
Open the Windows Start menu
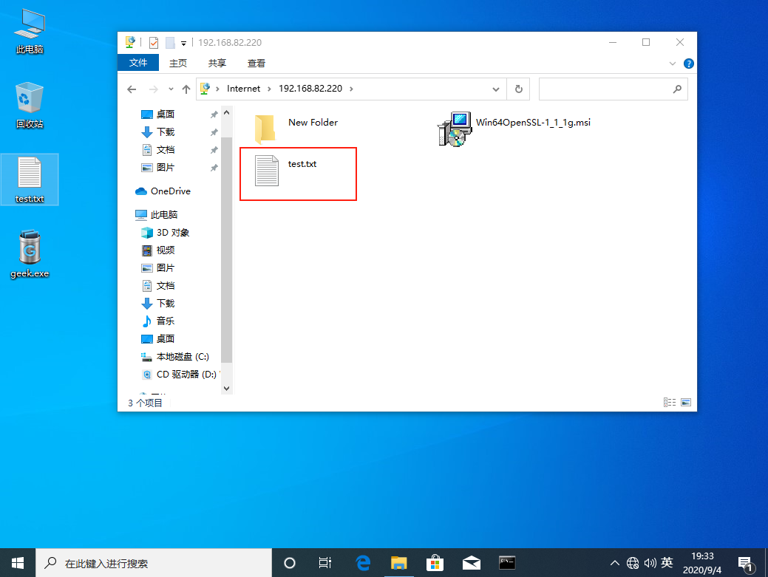click(18, 563)
